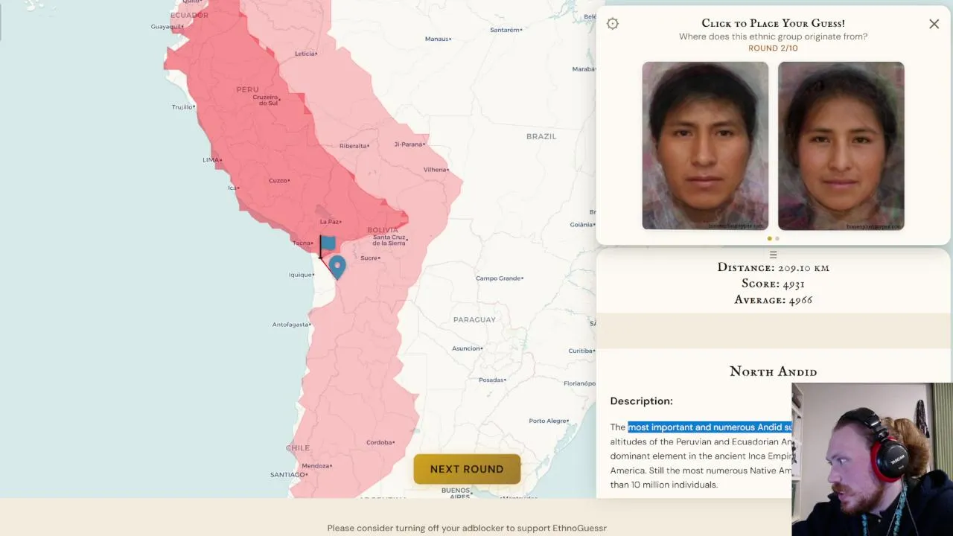This screenshot has width=953, height=536.
Task: Click the Sucre city label
Action: click(370, 258)
